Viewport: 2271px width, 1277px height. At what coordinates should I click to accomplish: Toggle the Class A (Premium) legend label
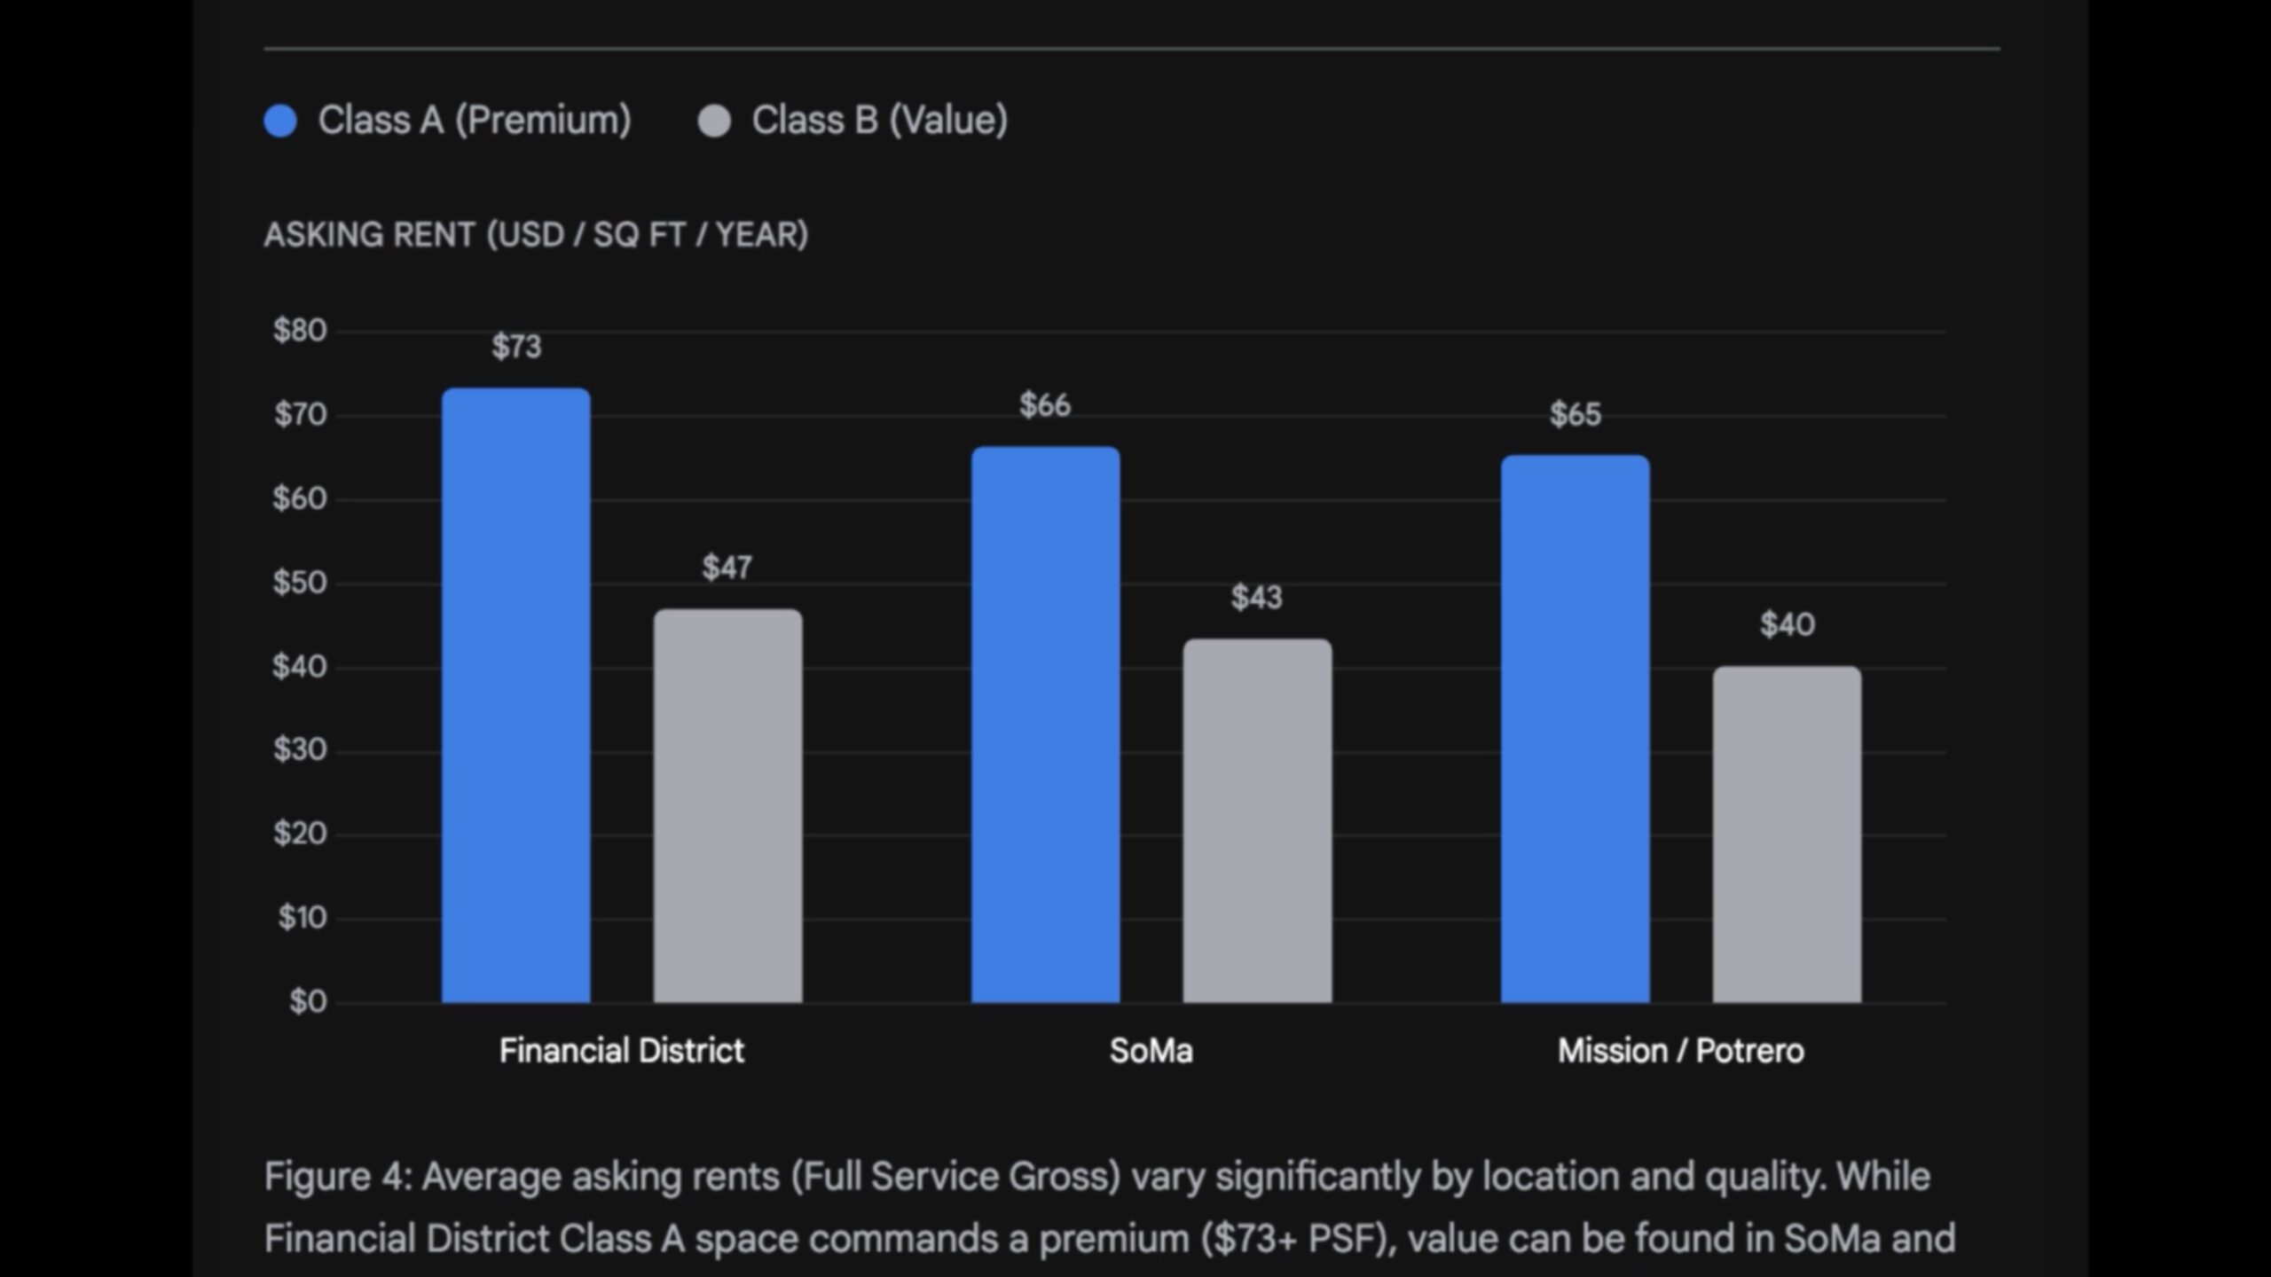tap(475, 121)
